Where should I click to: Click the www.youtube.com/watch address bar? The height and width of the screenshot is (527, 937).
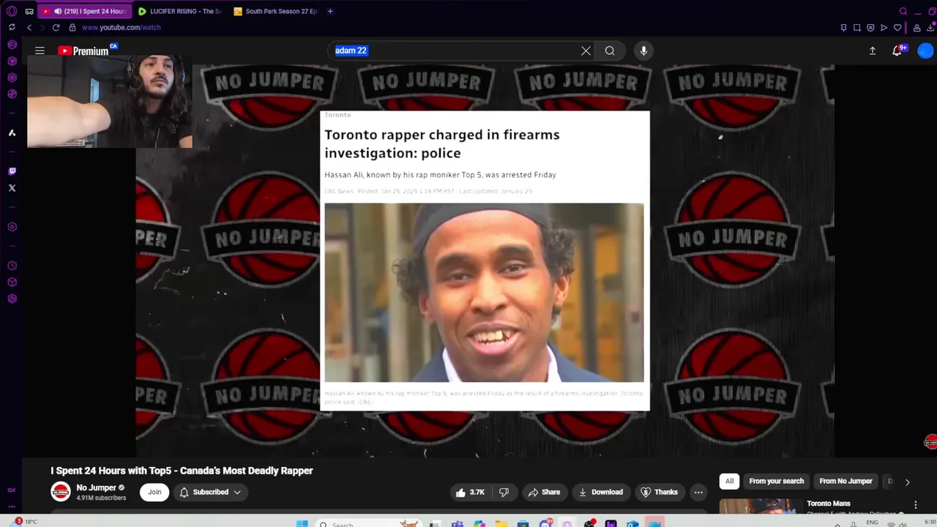pyautogui.click(x=122, y=27)
